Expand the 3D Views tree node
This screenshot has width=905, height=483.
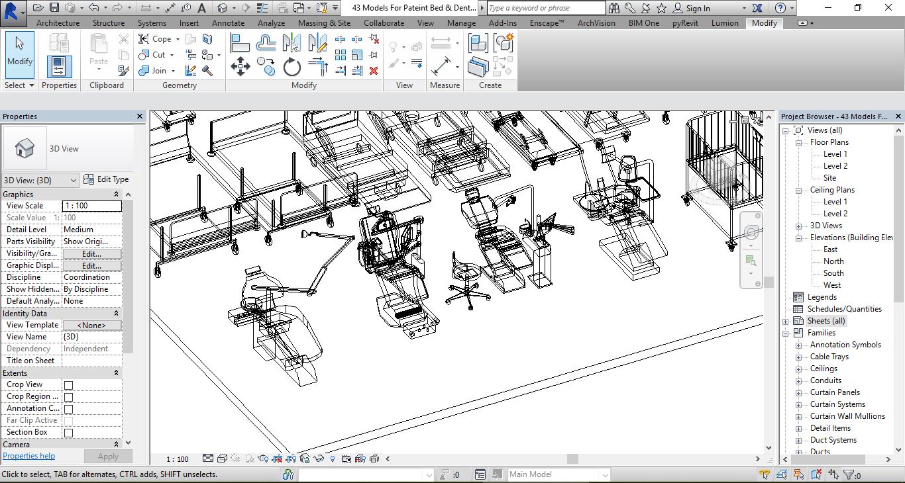point(799,226)
